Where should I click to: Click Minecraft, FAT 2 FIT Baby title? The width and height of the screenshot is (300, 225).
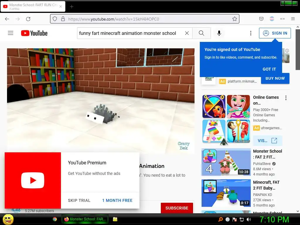pyautogui.click(x=266, y=185)
